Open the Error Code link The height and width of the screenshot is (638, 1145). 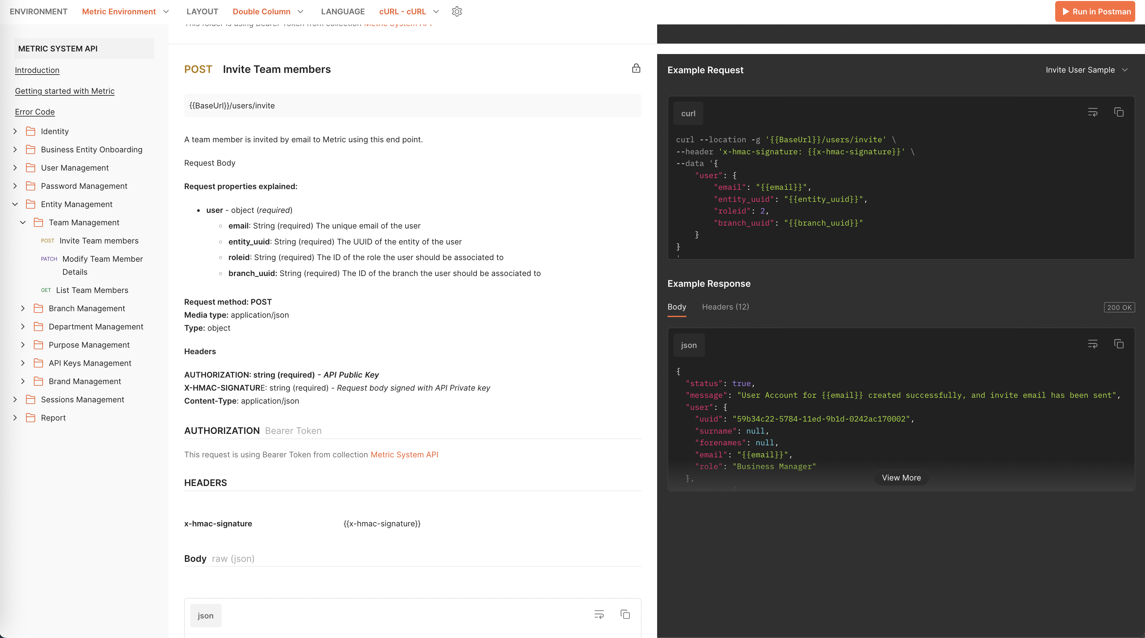pyautogui.click(x=35, y=112)
